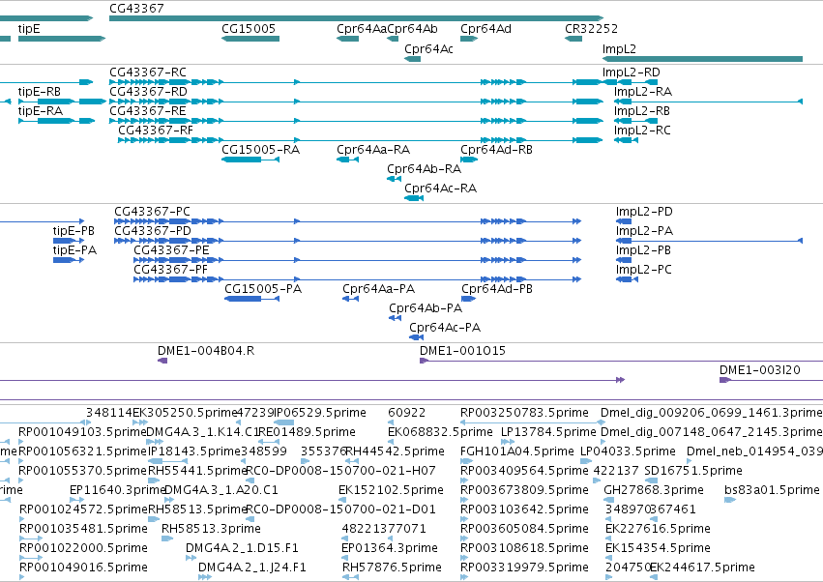Select the EK152102.5prime EST label
This screenshot has height=582, width=823.
click(391, 490)
